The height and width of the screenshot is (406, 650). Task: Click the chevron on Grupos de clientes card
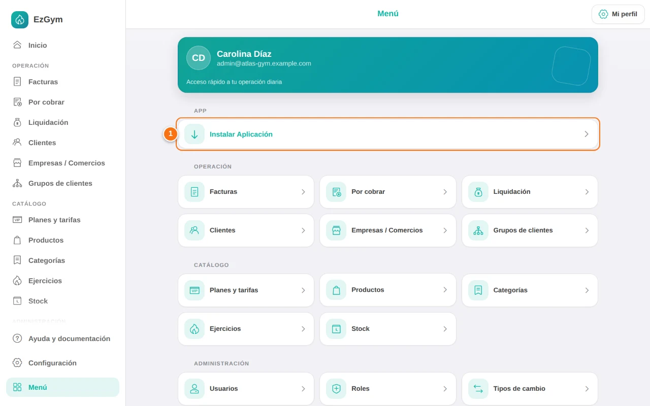pos(587,230)
